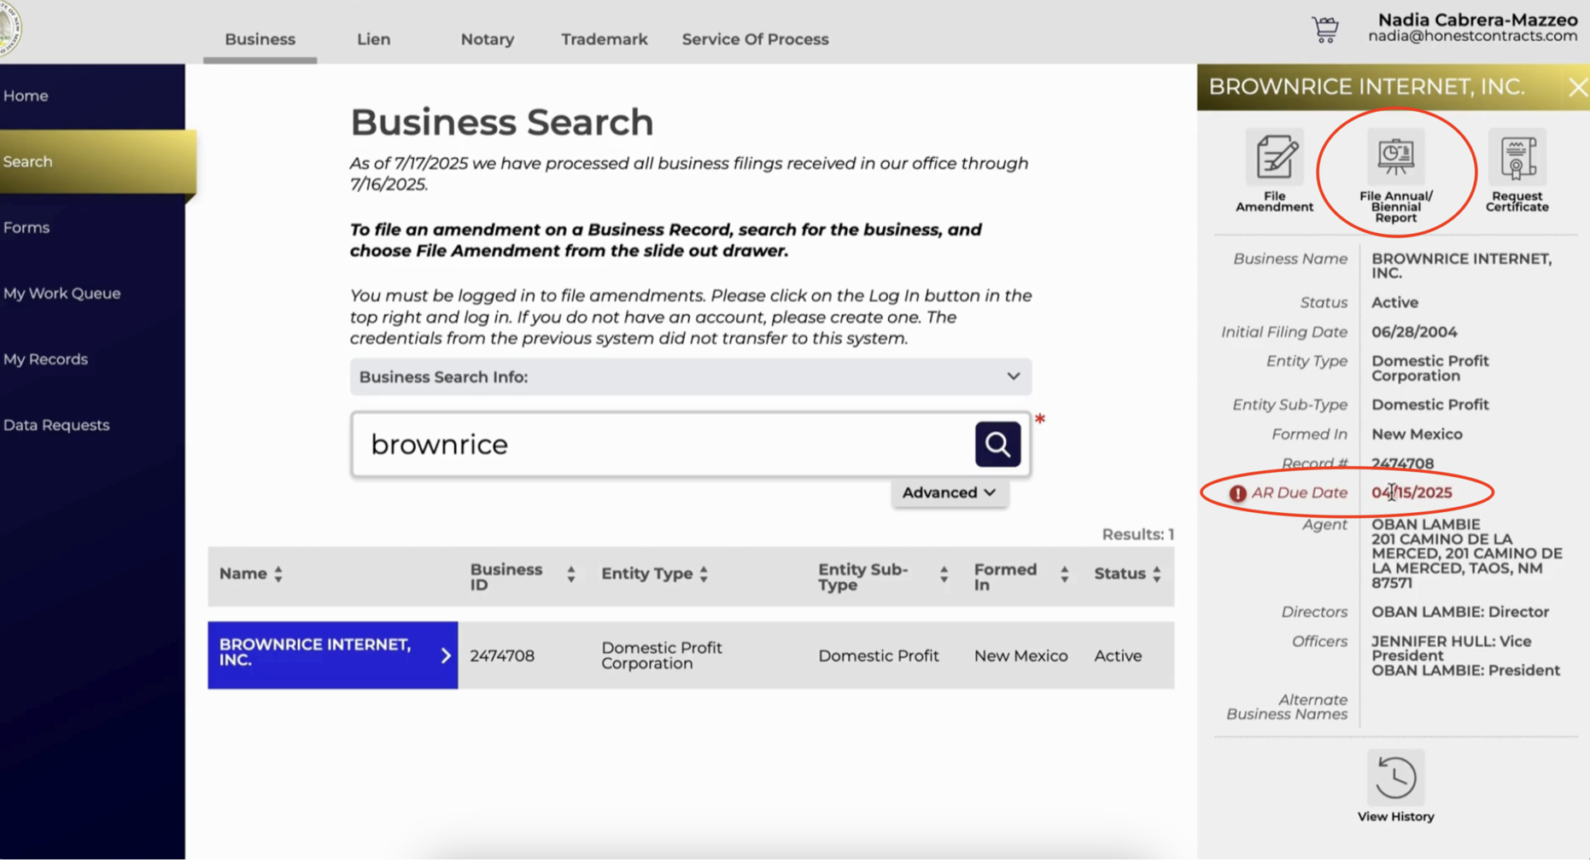Switch to the Trademark tab

tap(604, 39)
